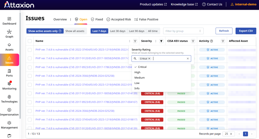The image size is (259, 139).
Task: Choose Info in the severity list
Action: (161, 88)
